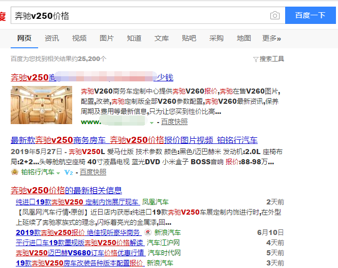The height and width of the screenshot is (268, 338).
Task: Open news 19款奔驰V250房车改装各种版本配置报价
Action: (x=80, y=263)
